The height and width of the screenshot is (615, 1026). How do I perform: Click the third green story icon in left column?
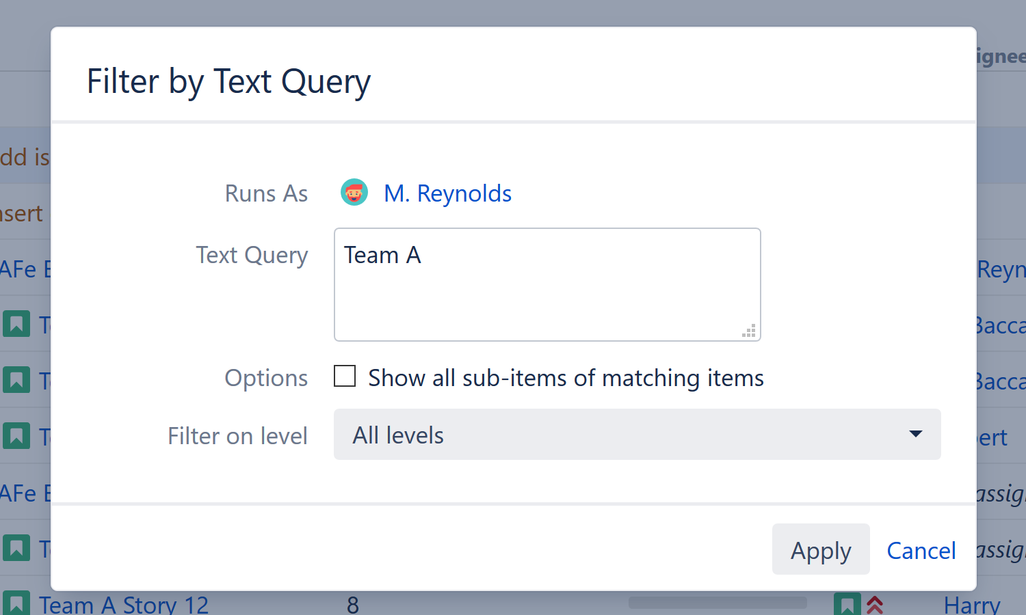pos(16,436)
